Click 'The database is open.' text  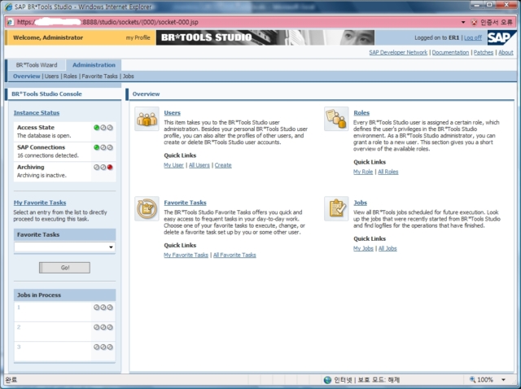44,136
